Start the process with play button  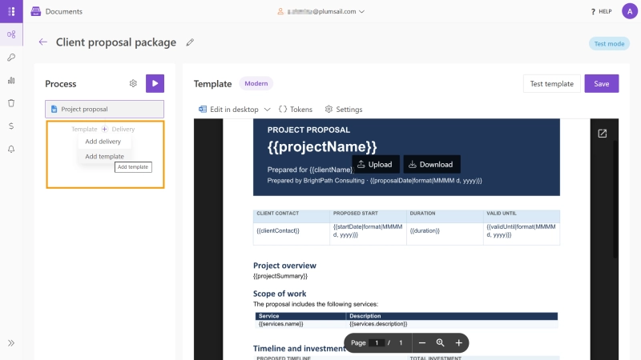point(155,83)
